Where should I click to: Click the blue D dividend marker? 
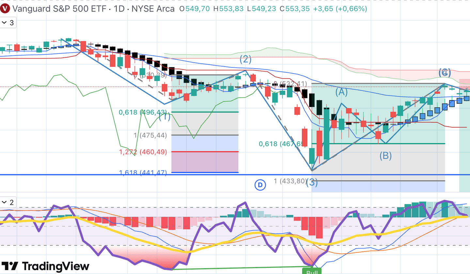(260, 185)
